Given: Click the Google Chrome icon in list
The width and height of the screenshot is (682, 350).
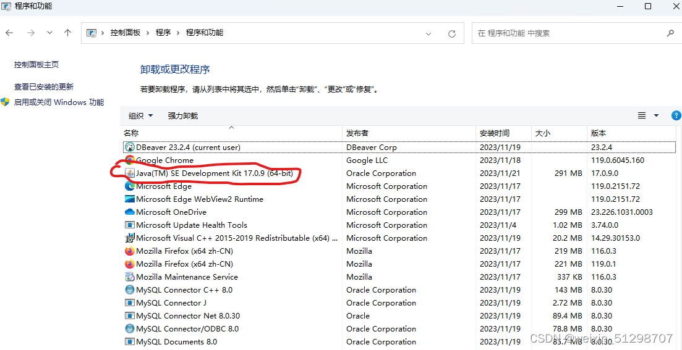Looking at the screenshot, I should 130,160.
